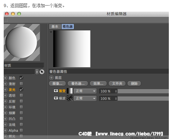Disable the 发光 channel checkbox
Screen dimensions: 171x139
click(21, 90)
